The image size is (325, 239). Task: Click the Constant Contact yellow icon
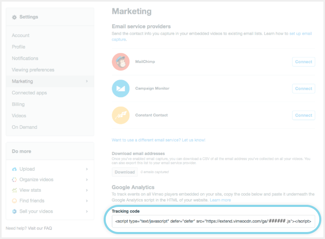[x=121, y=115]
